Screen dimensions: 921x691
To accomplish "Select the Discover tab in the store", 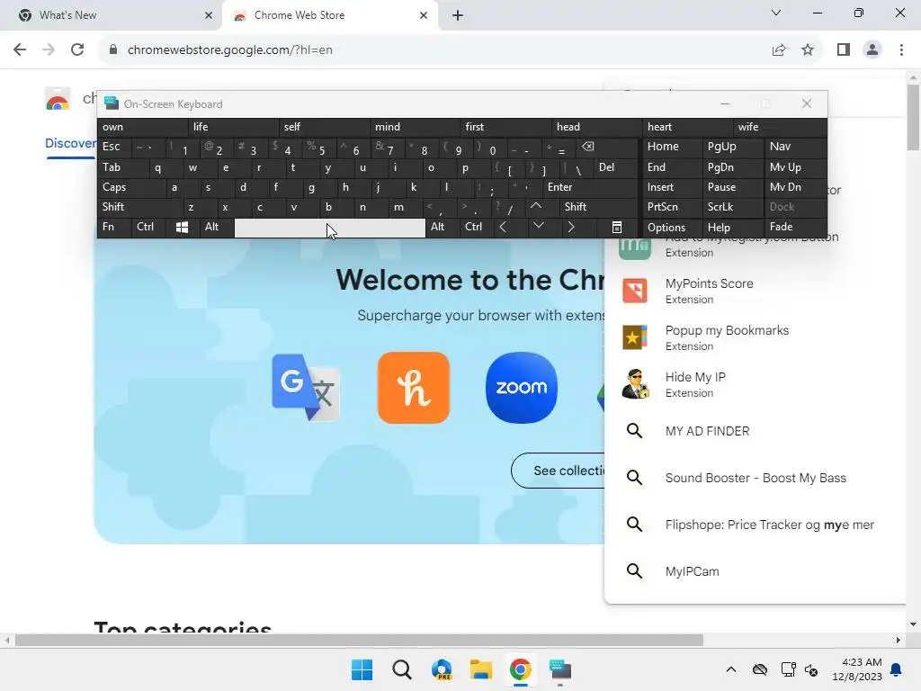I will (x=70, y=144).
